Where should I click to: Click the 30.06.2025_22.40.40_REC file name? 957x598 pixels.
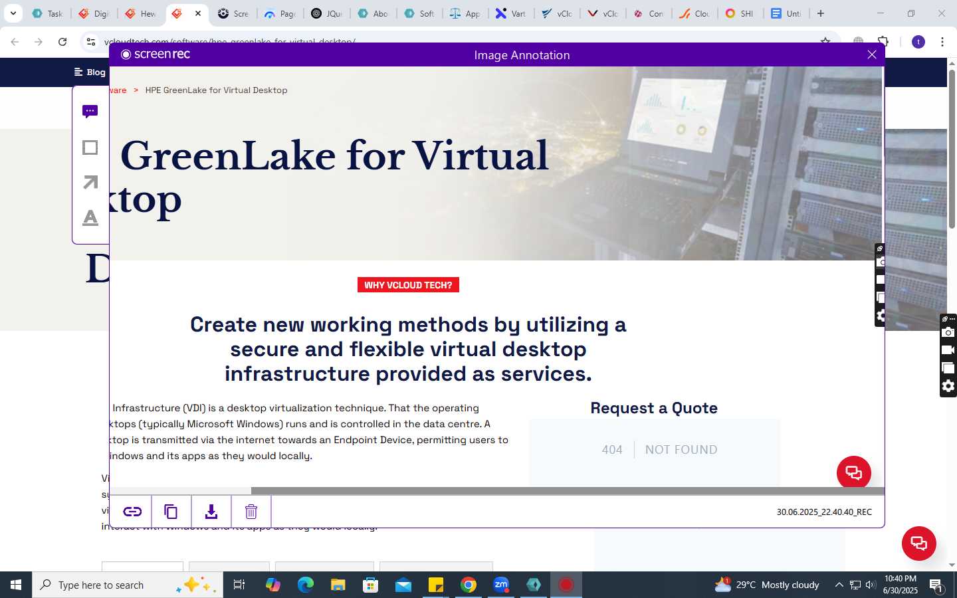point(824,512)
